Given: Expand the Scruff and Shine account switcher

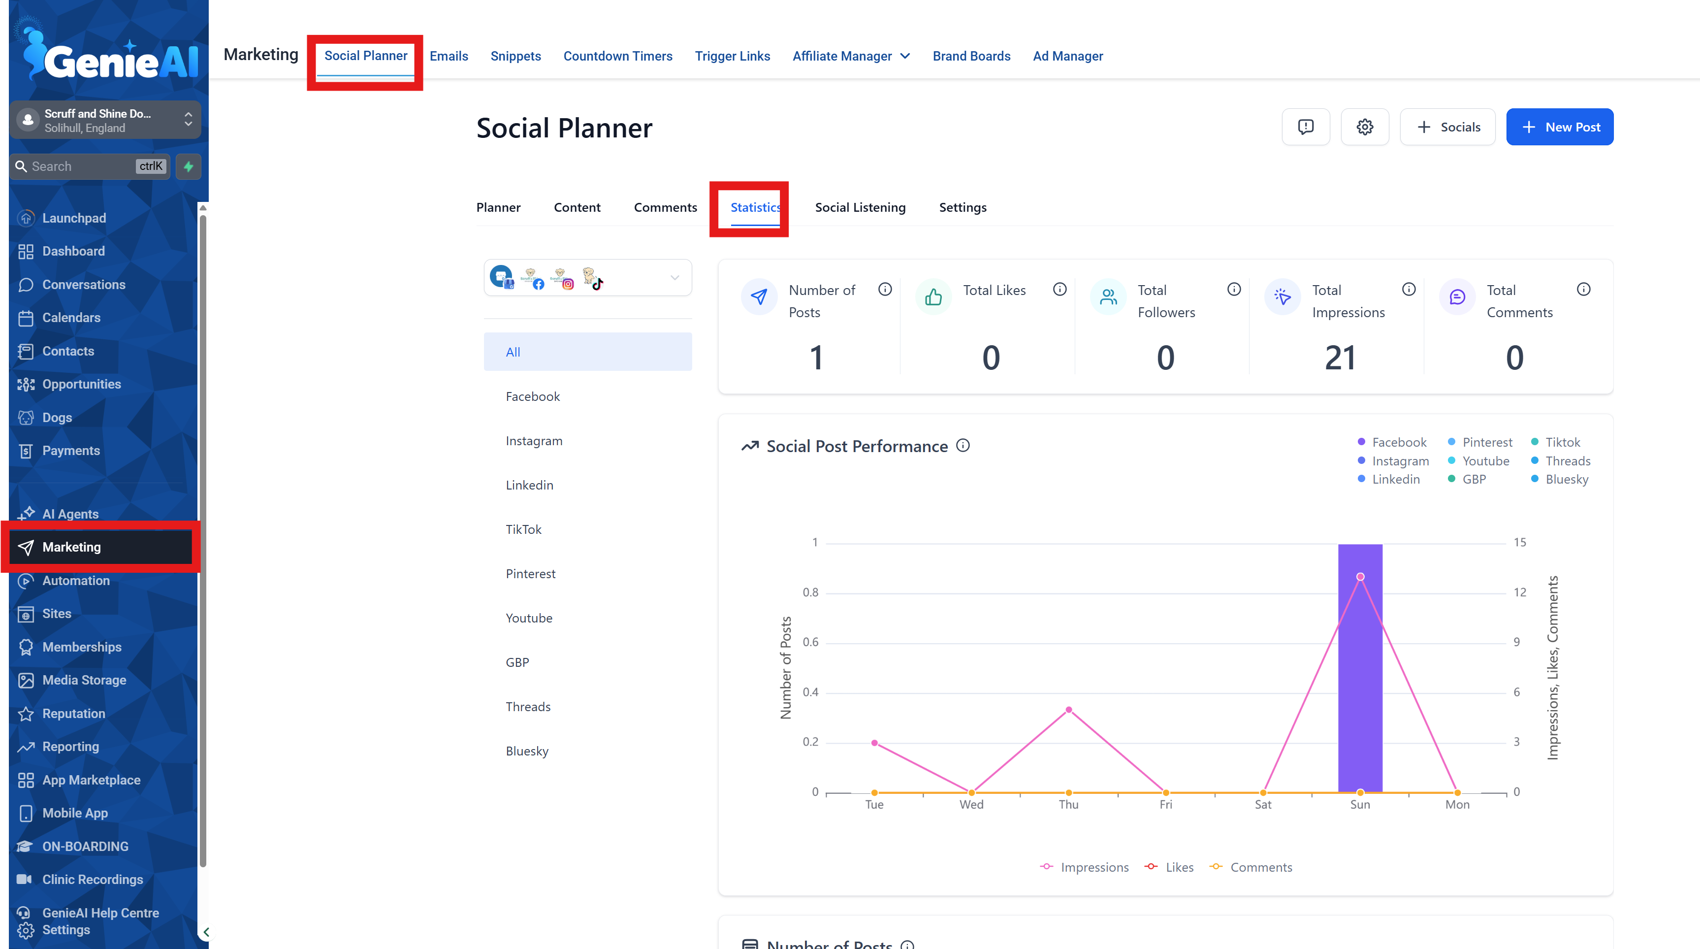Looking at the screenshot, I should tap(188, 120).
